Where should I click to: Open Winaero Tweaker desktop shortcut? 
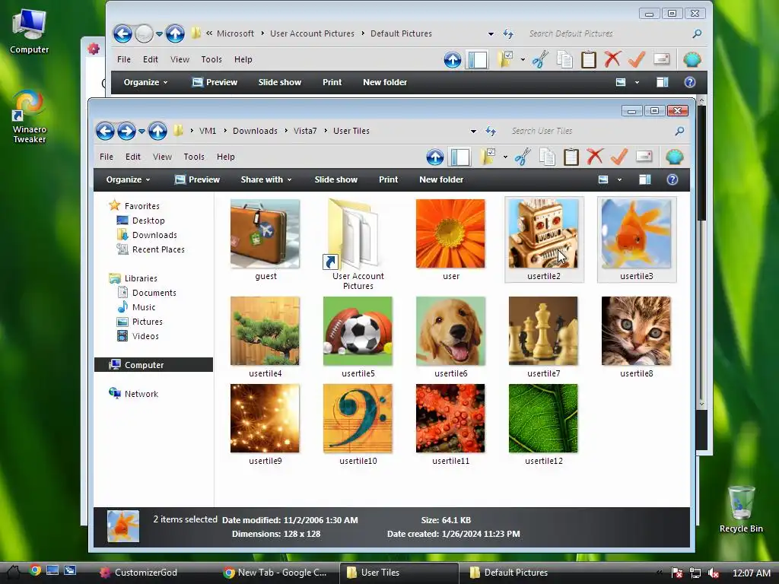(30, 116)
